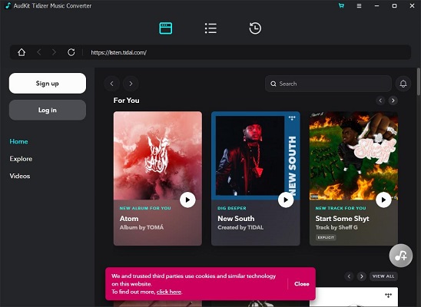
Task: Click 'Track by Sheff G' subtitle
Action: click(x=336, y=227)
